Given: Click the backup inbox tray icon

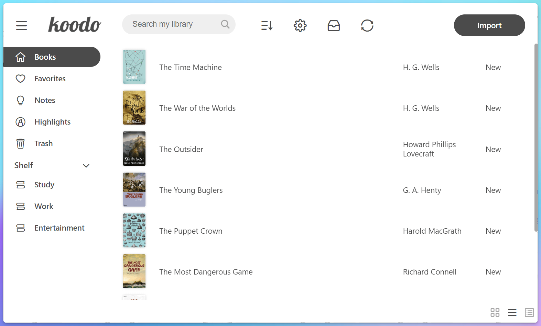Looking at the screenshot, I should 334,25.
